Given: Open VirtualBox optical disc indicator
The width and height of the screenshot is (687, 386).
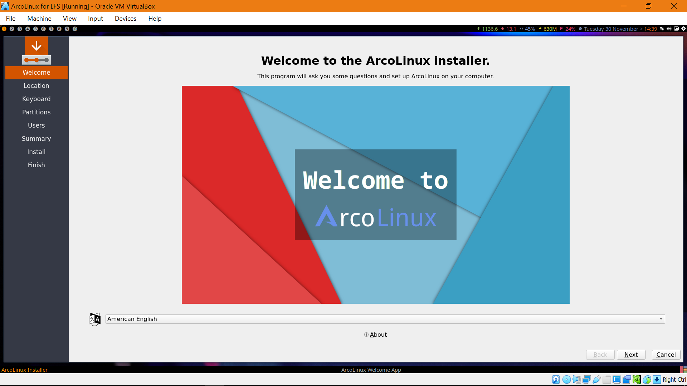Looking at the screenshot, I should tap(566, 380).
